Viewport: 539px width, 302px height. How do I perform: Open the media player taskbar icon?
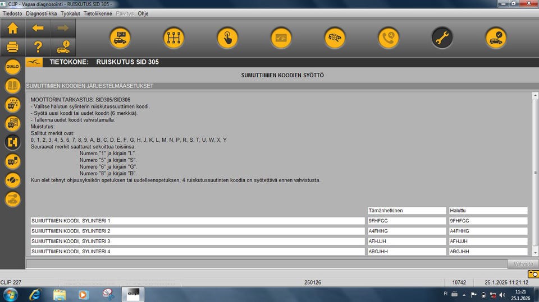[83, 295]
